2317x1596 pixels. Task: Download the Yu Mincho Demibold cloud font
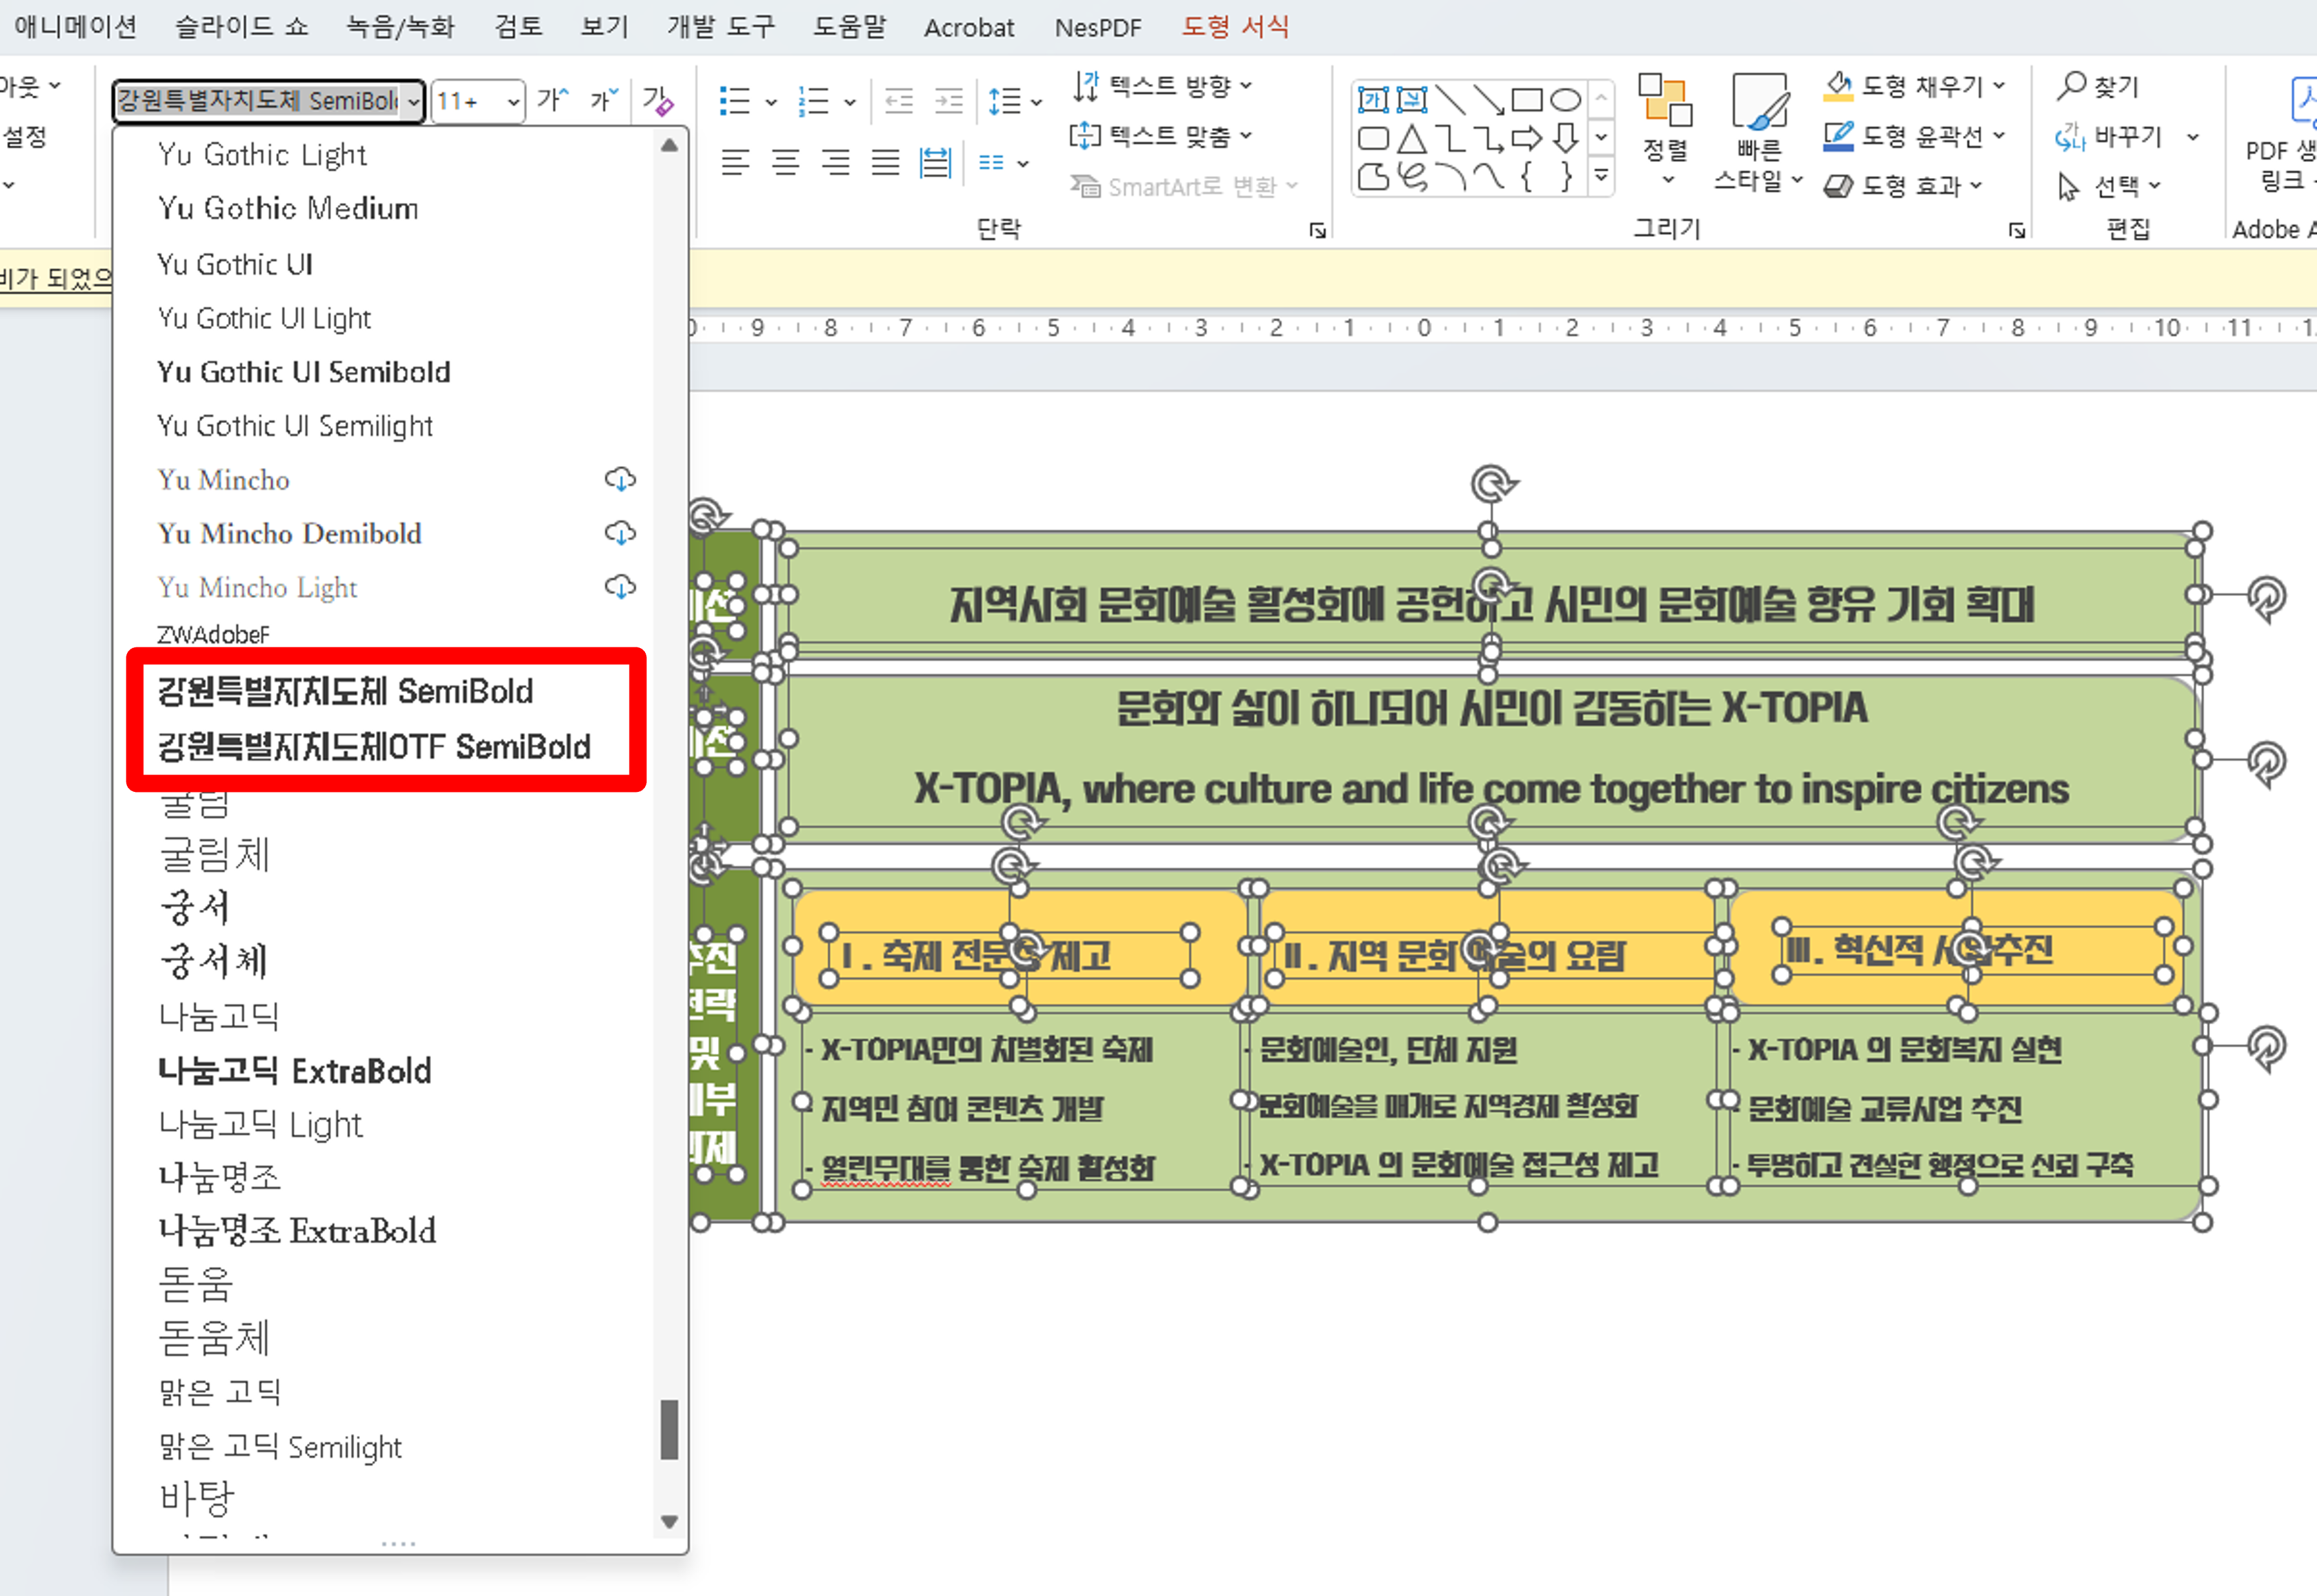click(x=620, y=533)
